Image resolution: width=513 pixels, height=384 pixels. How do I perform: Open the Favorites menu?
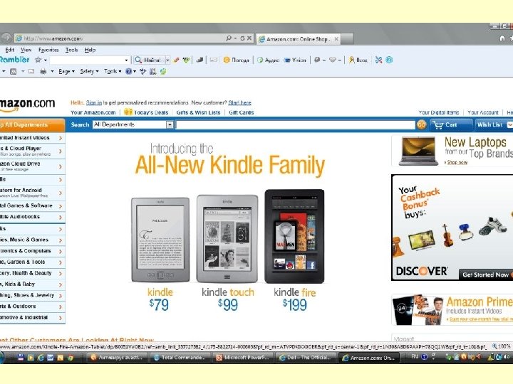tap(48, 50)
